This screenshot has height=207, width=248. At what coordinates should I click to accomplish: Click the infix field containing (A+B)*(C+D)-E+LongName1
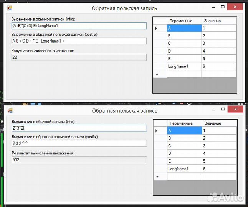point(79,26)
